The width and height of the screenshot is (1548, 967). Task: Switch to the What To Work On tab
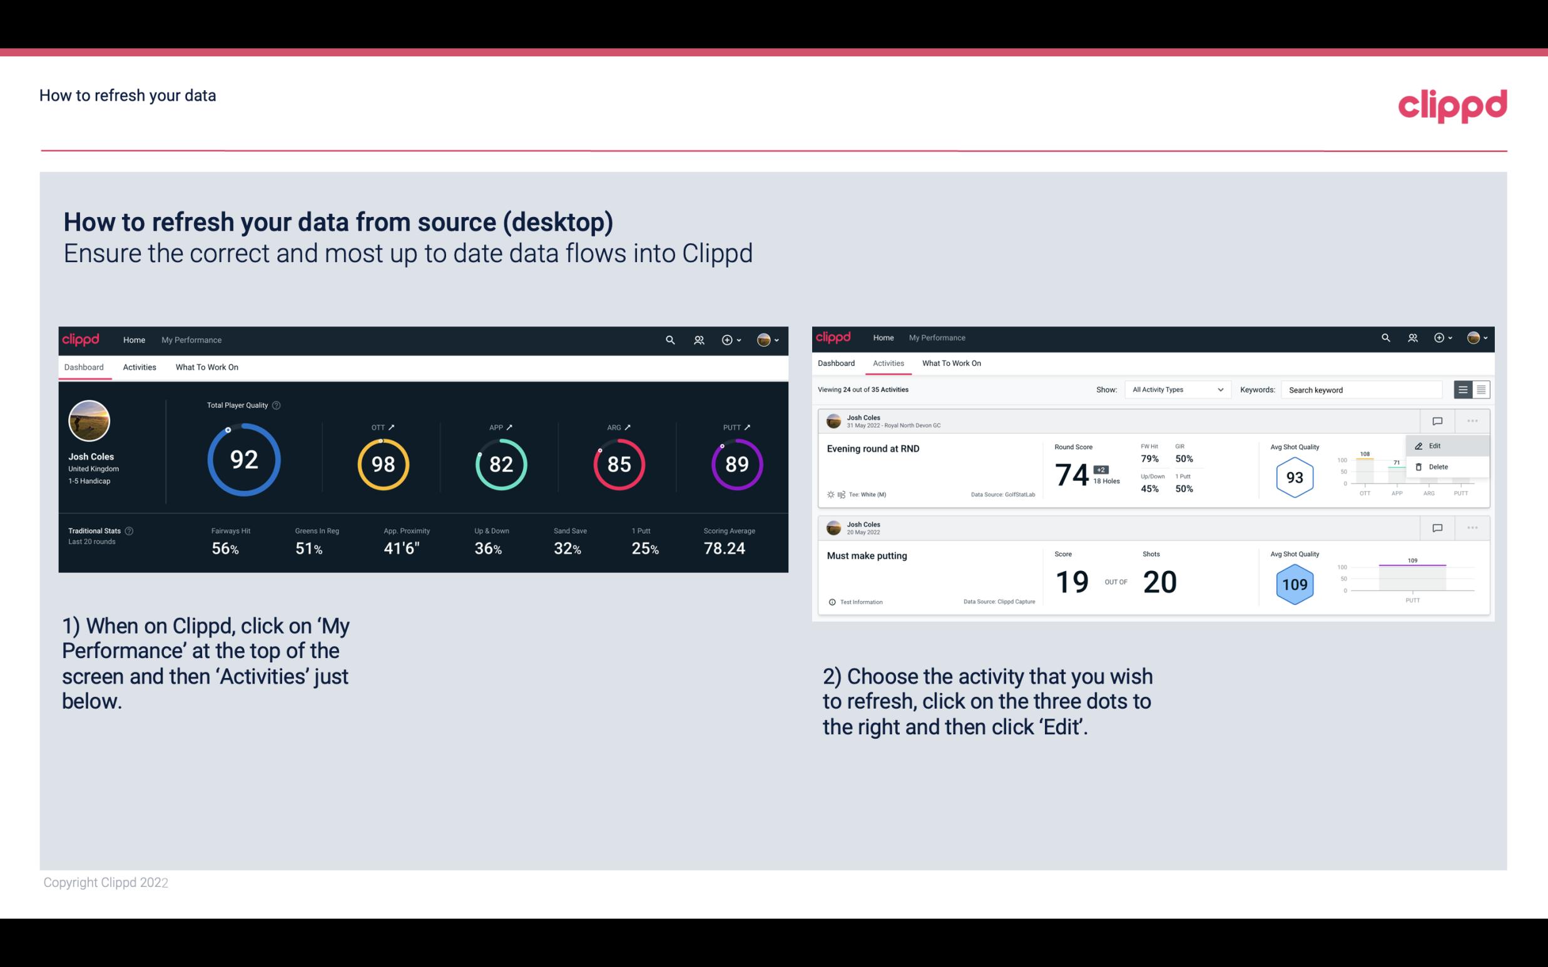click(x=206, y=367)
